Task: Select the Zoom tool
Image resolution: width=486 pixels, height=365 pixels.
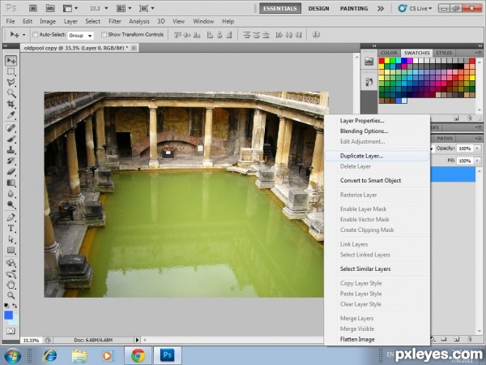Action: coord(11,295)
